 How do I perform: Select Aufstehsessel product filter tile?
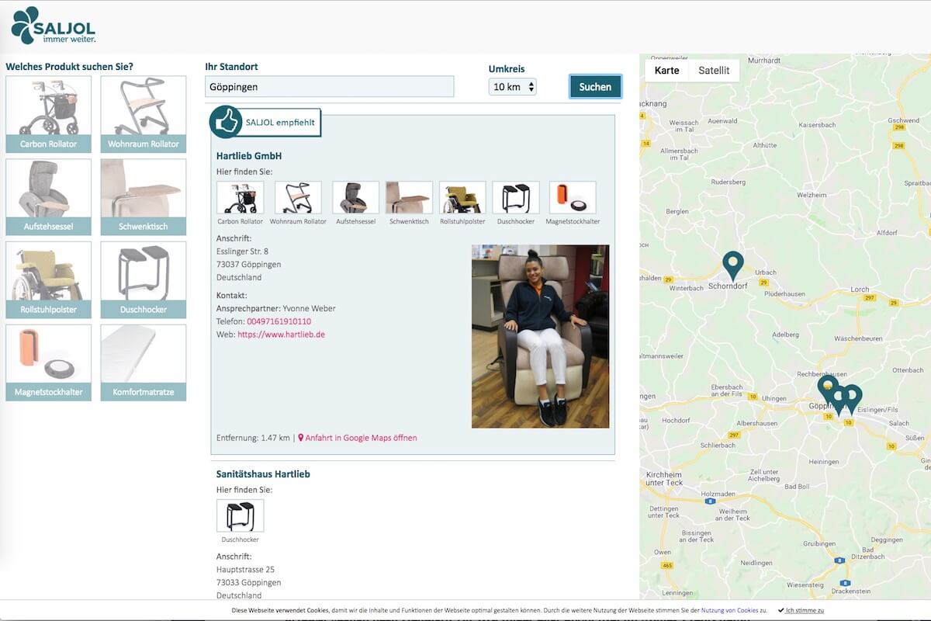coord(49,197)
